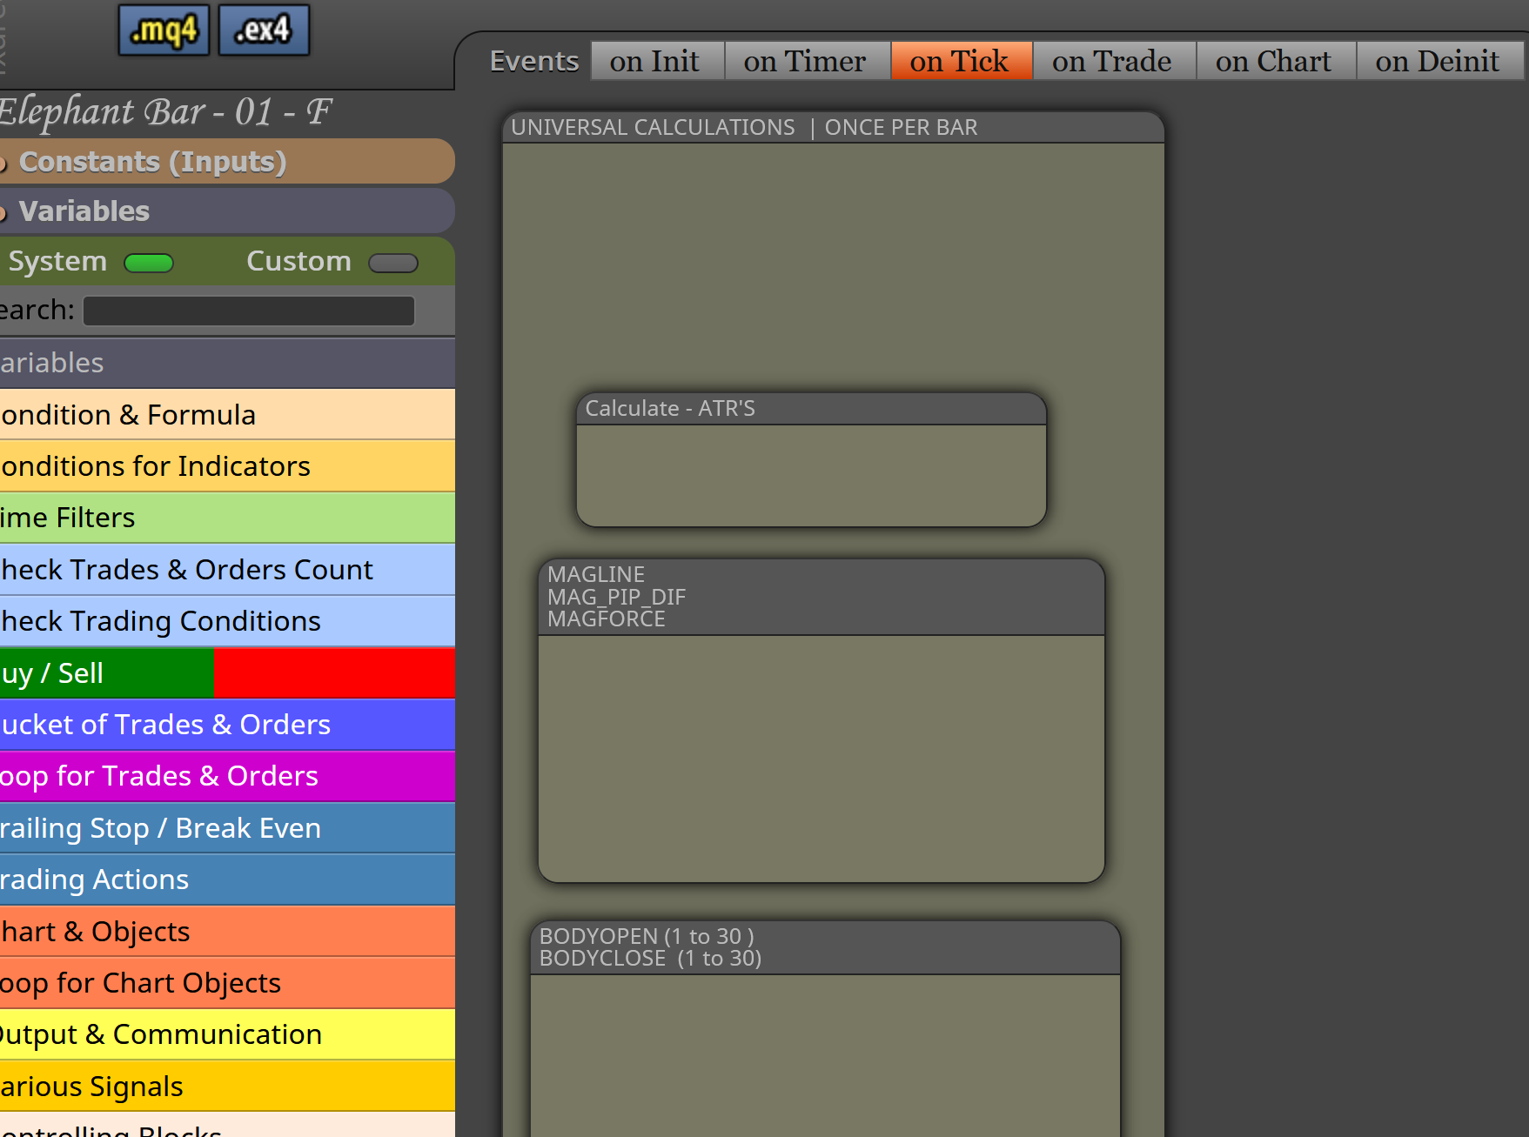Select the project title Elephant Bar - 01 - F
Screen dimensions: 1529x1137
click(165, 112)
